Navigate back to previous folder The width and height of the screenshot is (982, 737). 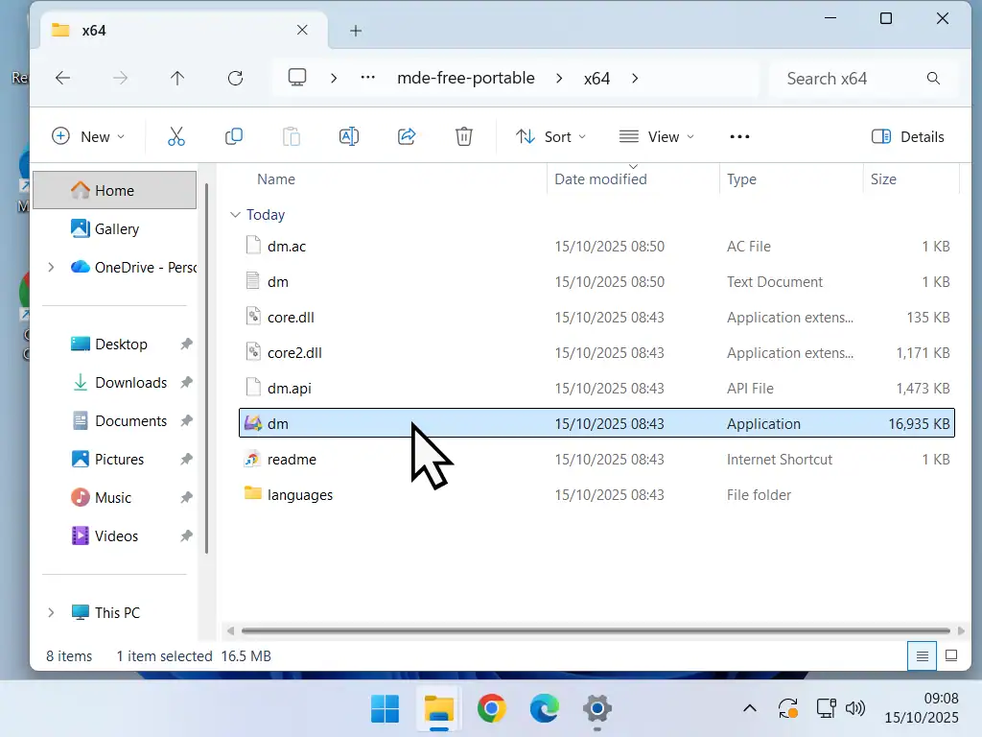[x=63, y=79]
